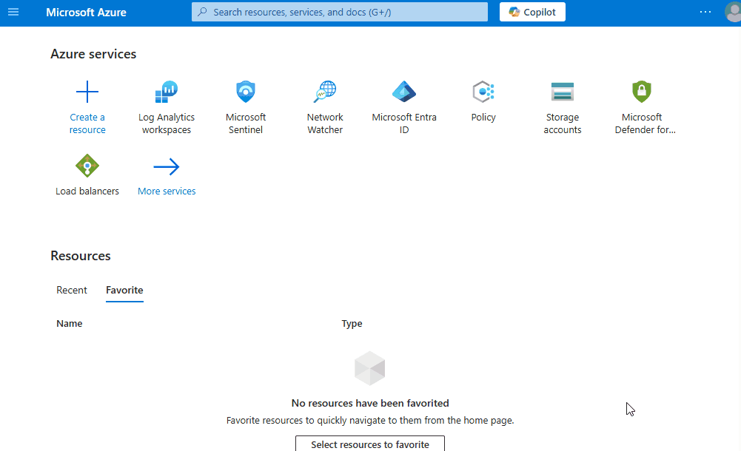This screenshot has width=741, height=451.
Task: Open the hamburger portal menu
Action: 13,13
